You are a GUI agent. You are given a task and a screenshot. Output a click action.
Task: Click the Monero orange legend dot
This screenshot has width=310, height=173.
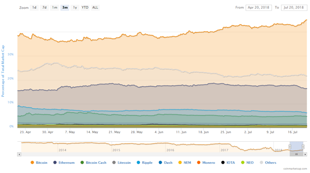pos(199,163)
